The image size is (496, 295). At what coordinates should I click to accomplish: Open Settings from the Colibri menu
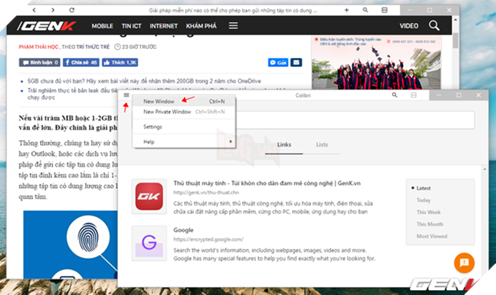pos(183,127)
